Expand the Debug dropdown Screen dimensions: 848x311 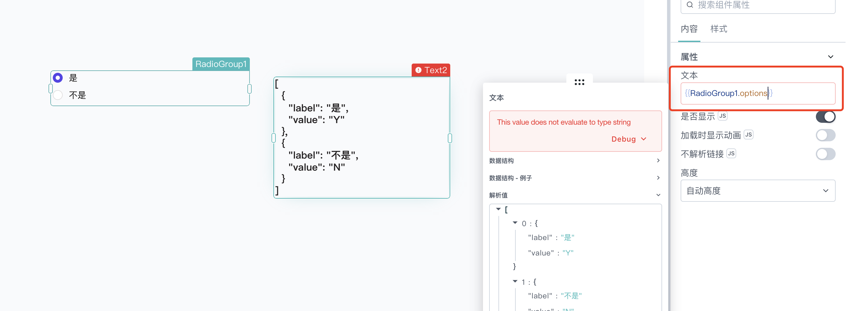(x=629, y=139)
